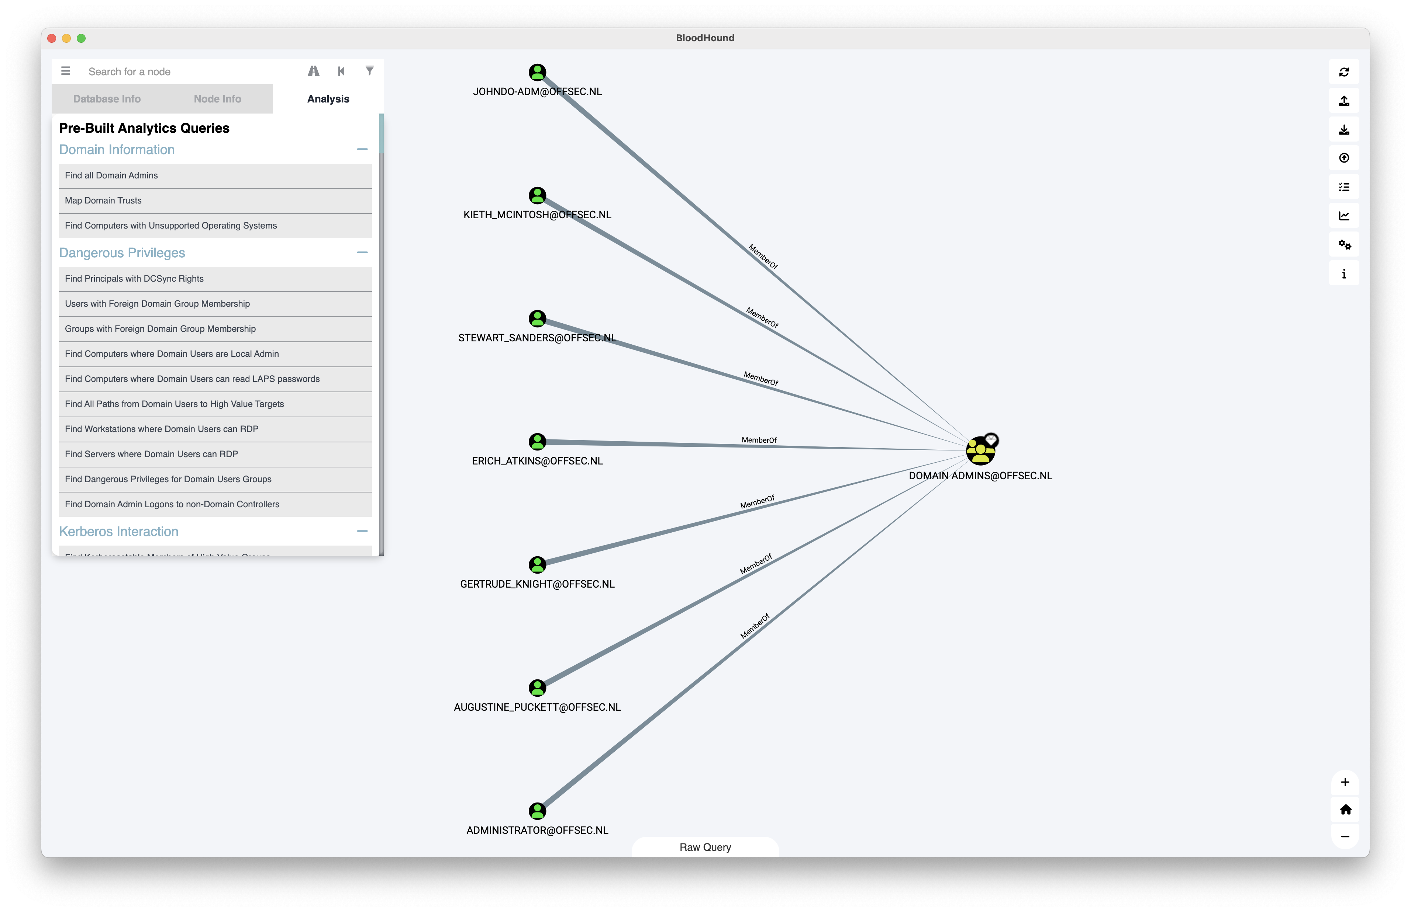
Task: Click the refresh graph icon
Action: tap(1343, 72)
